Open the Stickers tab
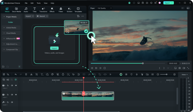The height and width of the screenshot is (112, 193). click(x=69, y=10)
